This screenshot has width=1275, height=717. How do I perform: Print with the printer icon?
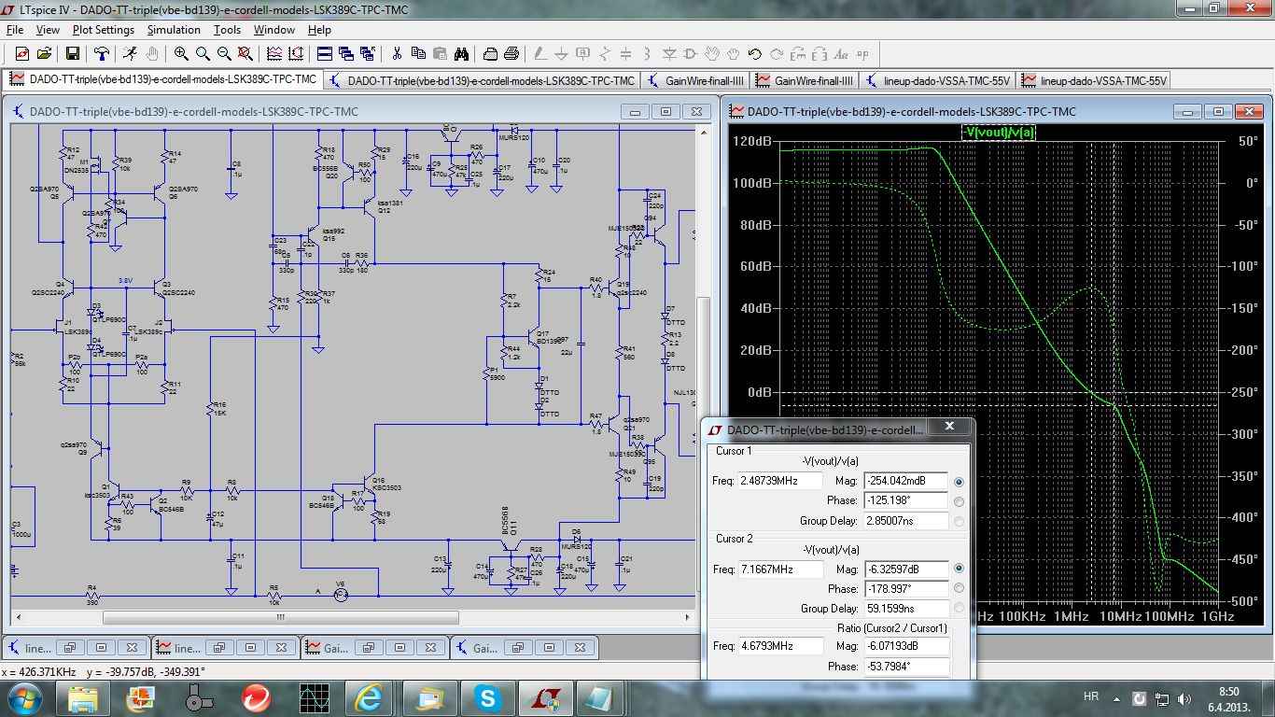511,53
